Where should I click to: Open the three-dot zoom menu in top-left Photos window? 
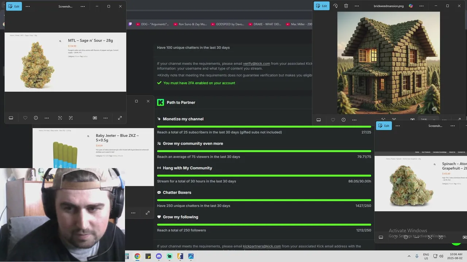[x=105, y=118]
